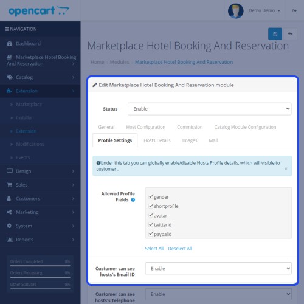304x304 pixels.
Task: Click the Allowed Profile Fields help icon
Action: point(133,200)
